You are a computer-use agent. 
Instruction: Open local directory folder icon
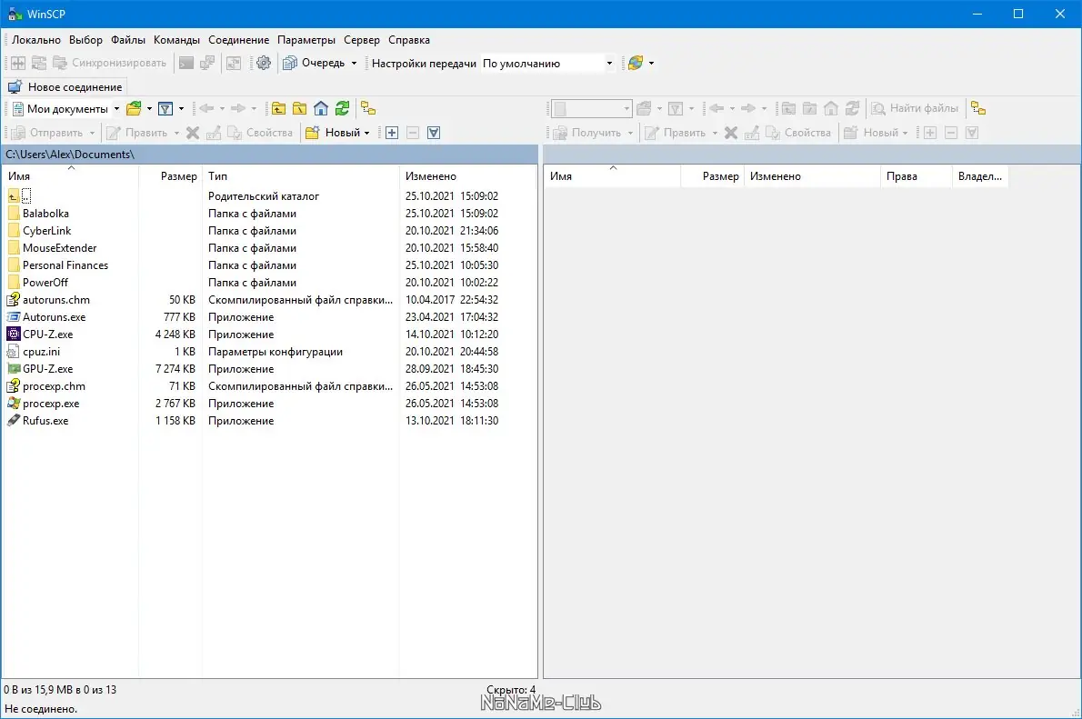click(x=134, y=108)
